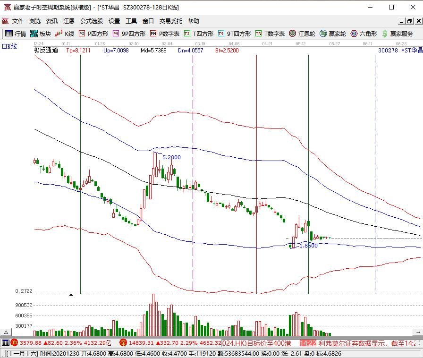Screen dimensions: 423x358
Task: Open the 9P四方形 tool
Action: tap(129, 34)
